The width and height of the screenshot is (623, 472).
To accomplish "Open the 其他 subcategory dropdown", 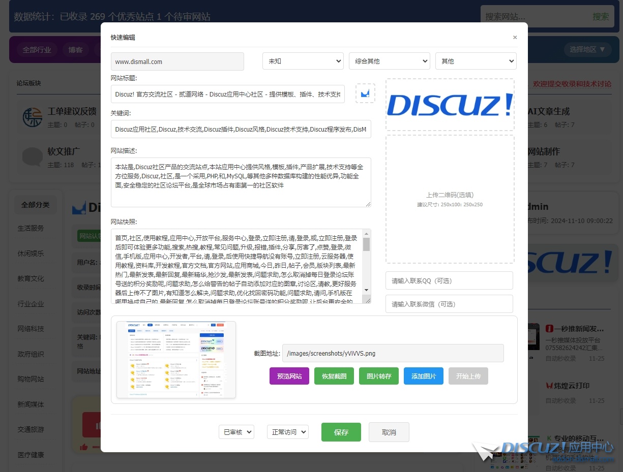I will [476, 61].
